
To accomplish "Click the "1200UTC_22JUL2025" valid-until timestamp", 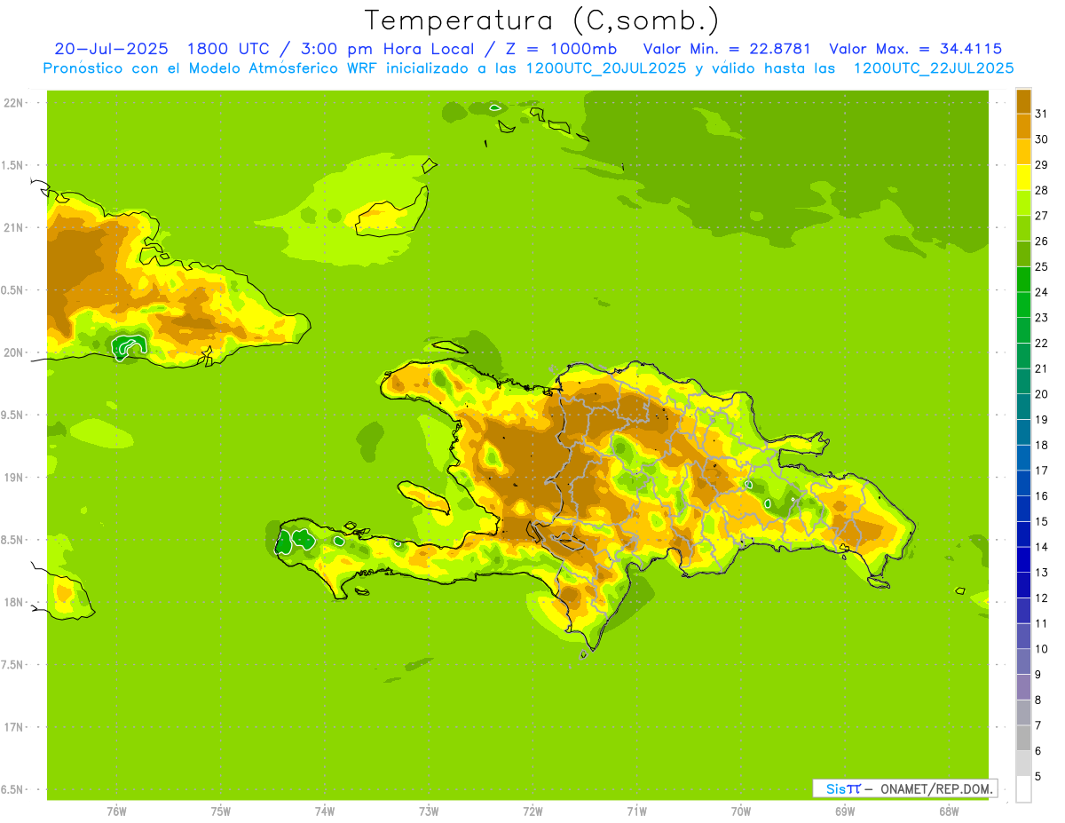I will click(933, 68).
